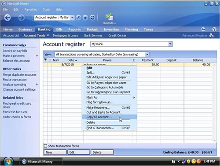Click the Edit button below the register
This screenshot has height=166, width=220.
pos(79,152)
